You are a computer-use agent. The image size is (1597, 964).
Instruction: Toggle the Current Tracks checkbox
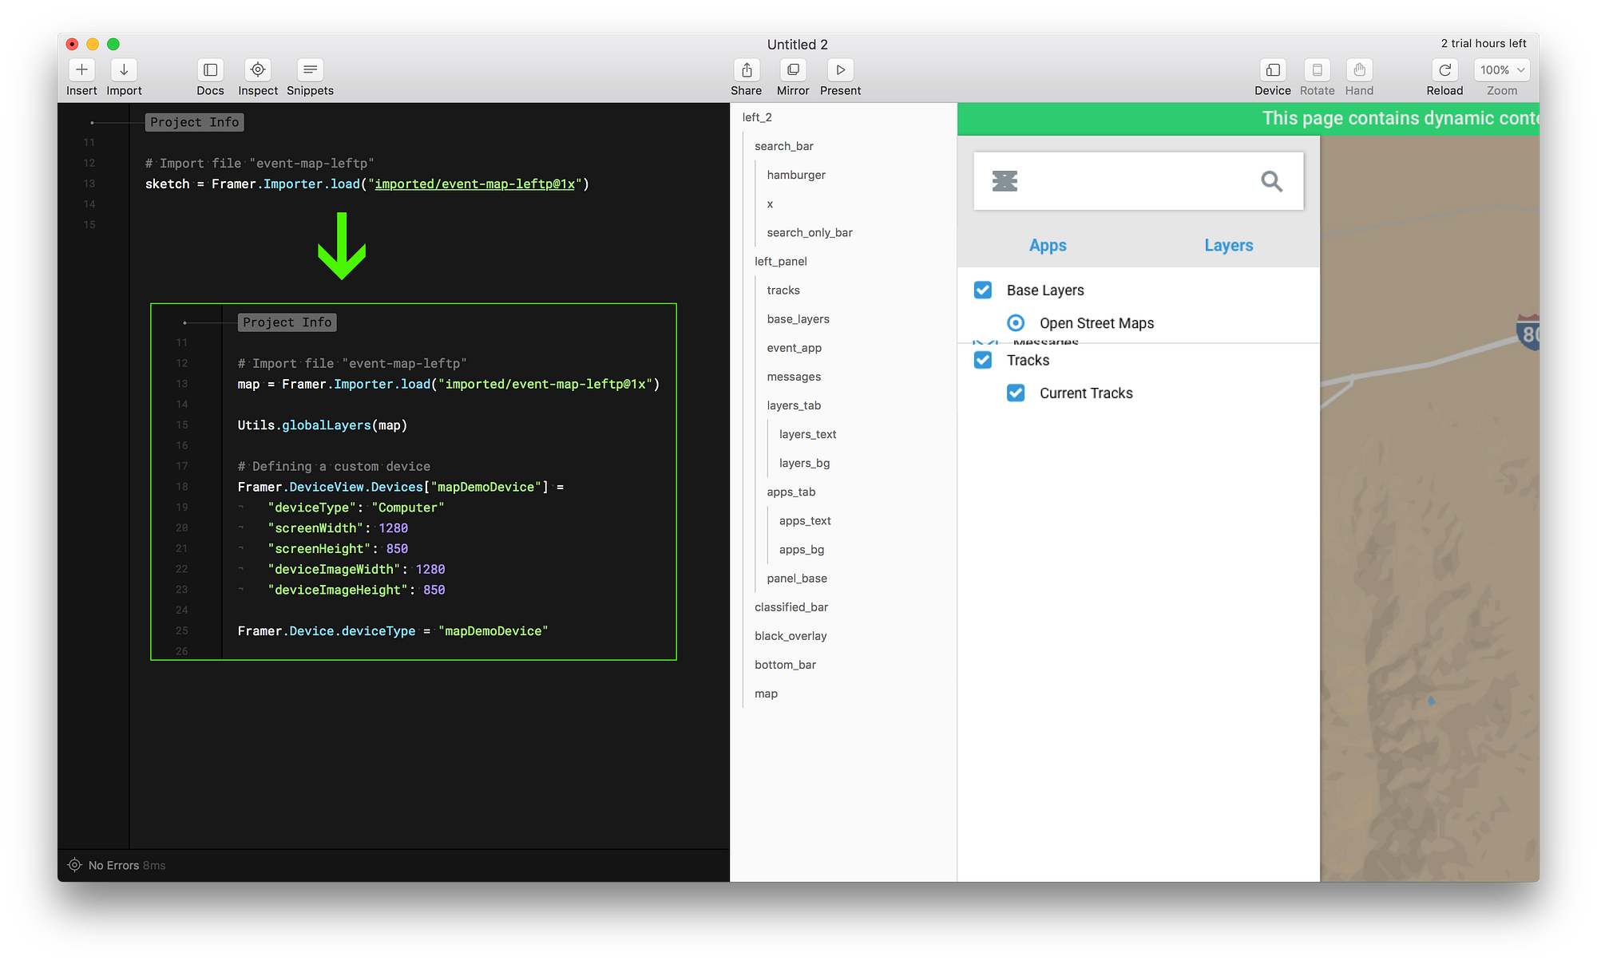pos(1016,393)
